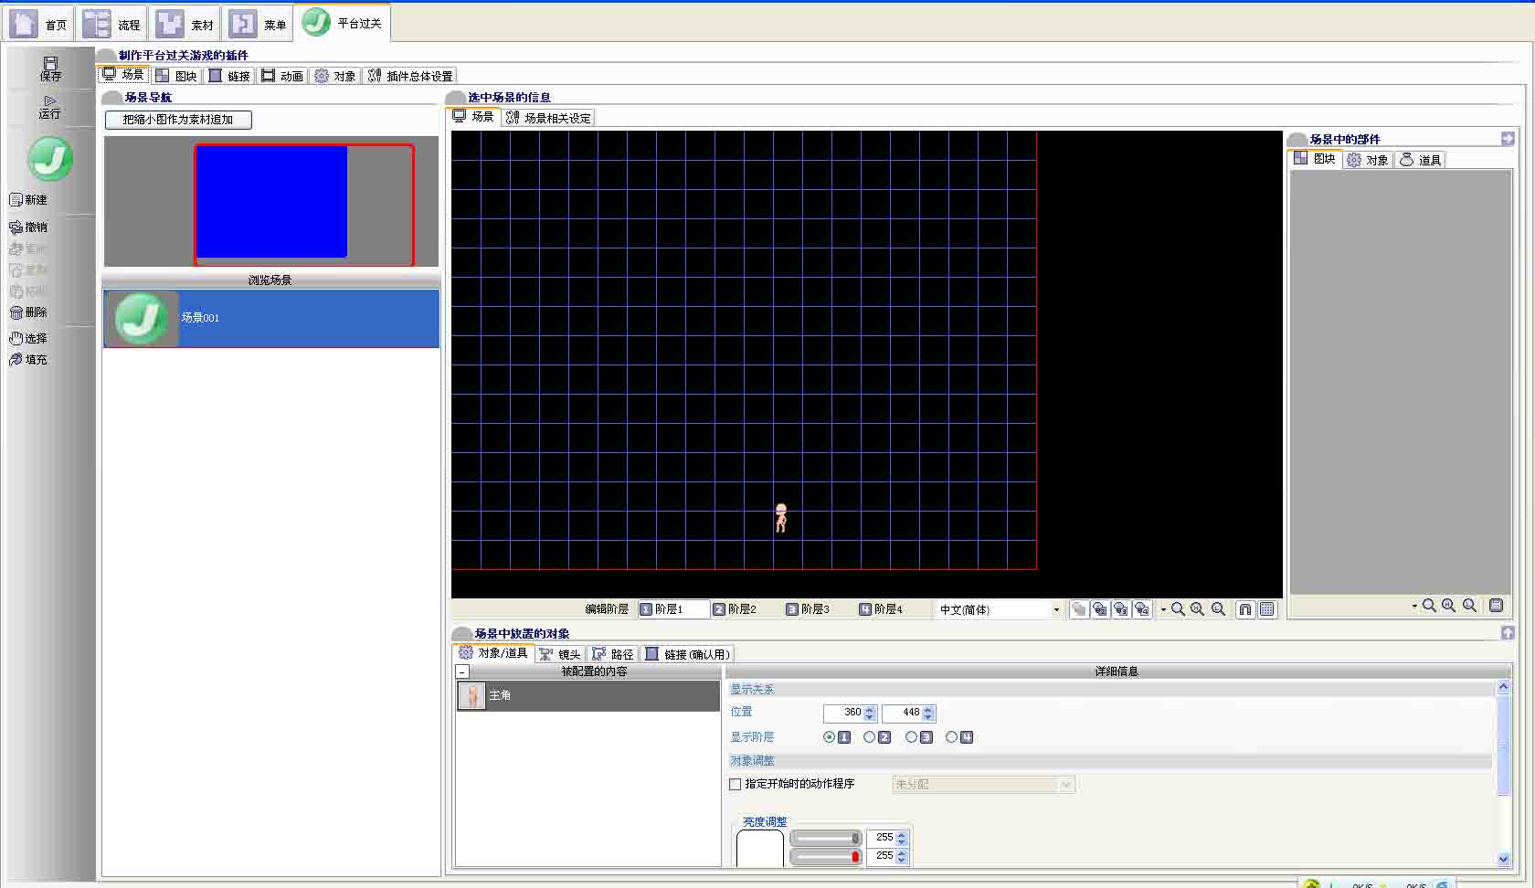Click the L magnifier zoom icon below canvas
The width and height of the screenshot is (1535, 888).
[1218, 609]
